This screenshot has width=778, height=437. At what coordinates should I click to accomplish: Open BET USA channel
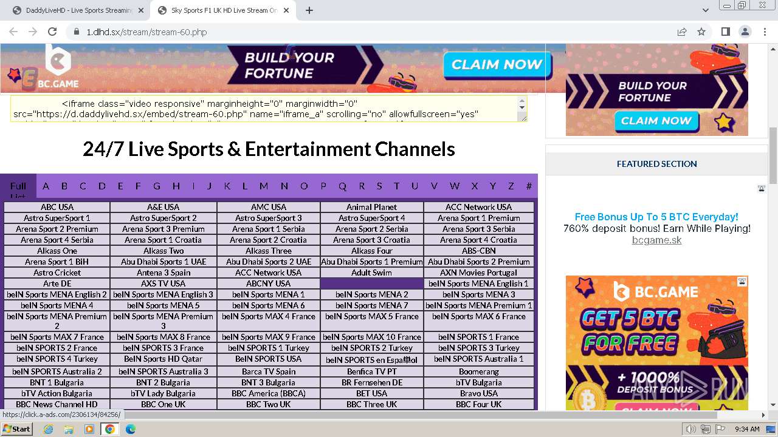click(x=371, y=393)
